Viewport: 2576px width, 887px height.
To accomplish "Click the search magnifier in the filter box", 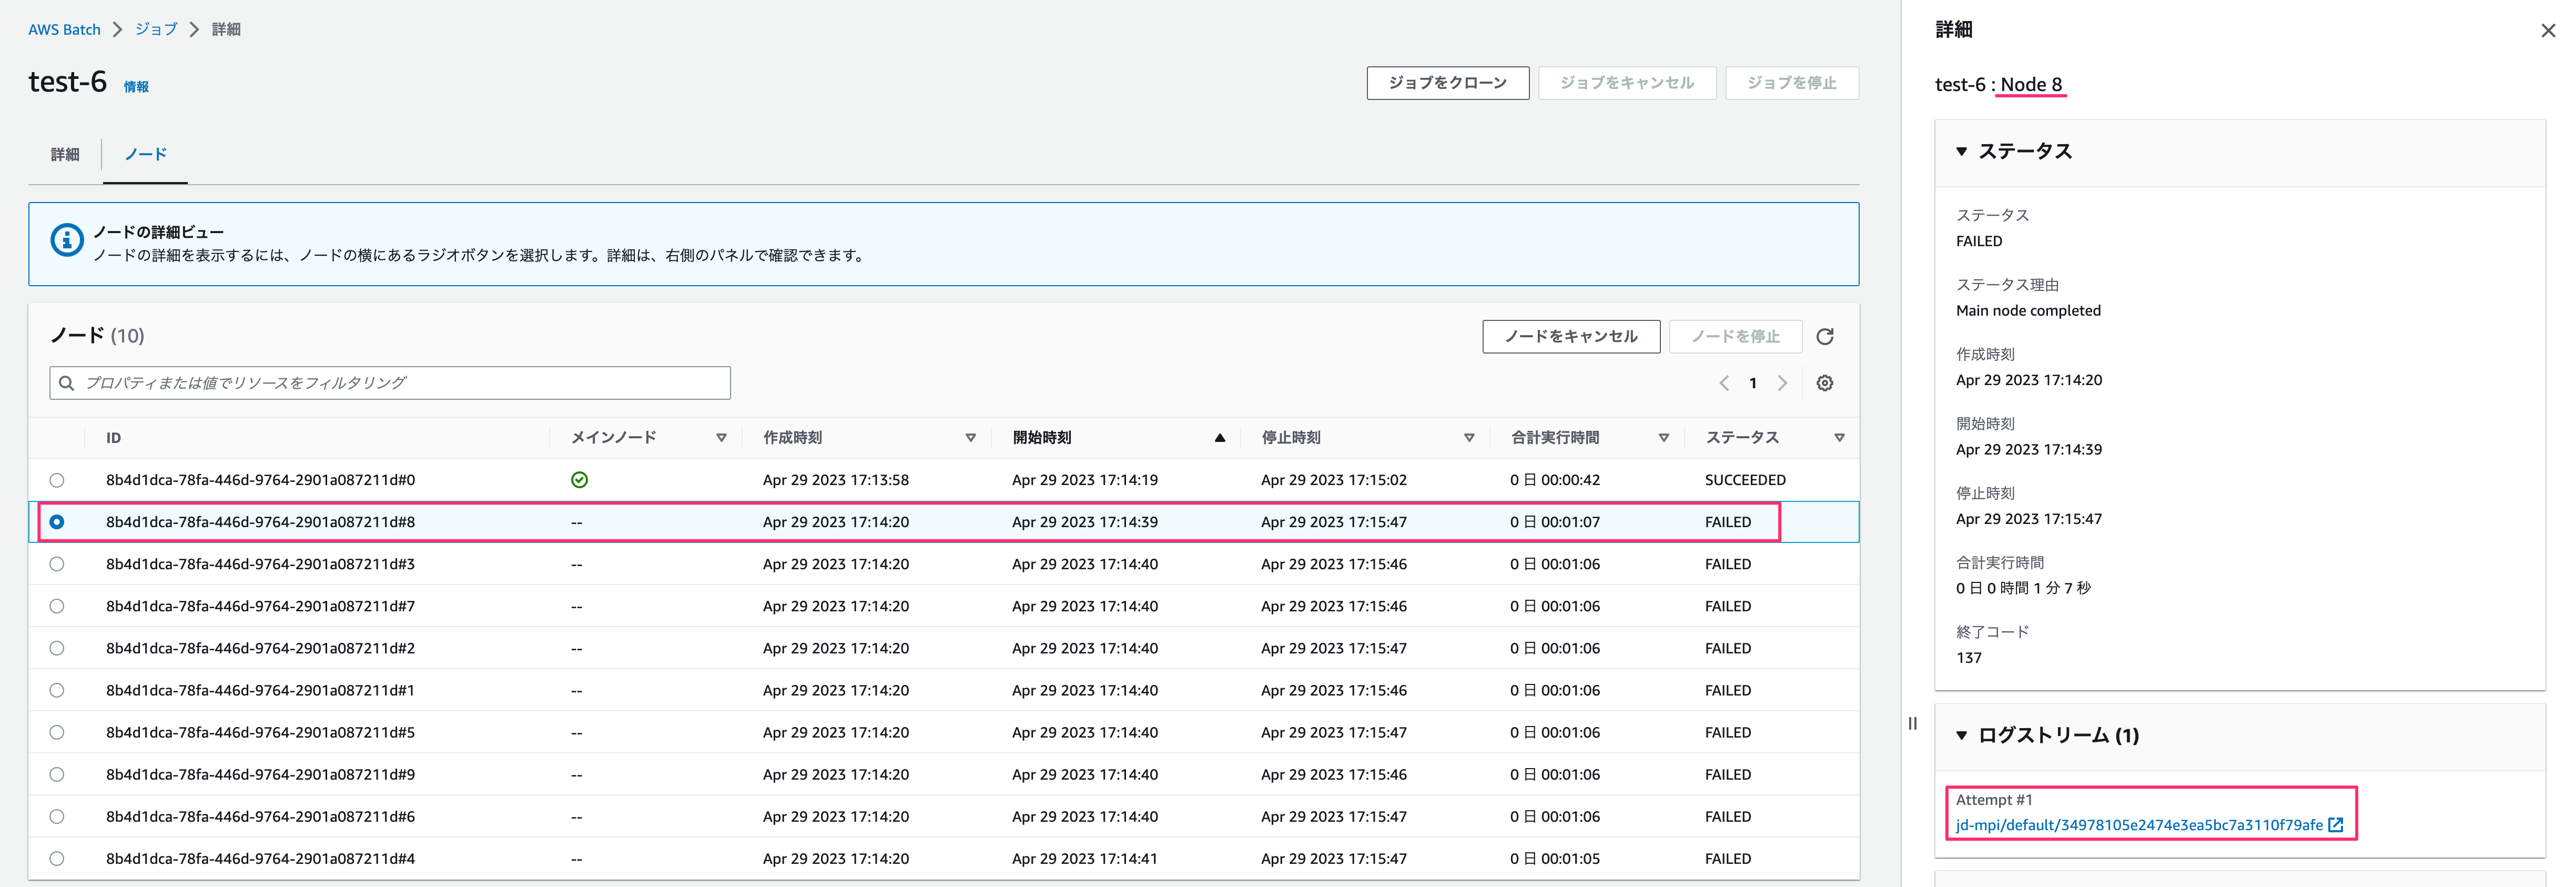I will tap(66, 382).
